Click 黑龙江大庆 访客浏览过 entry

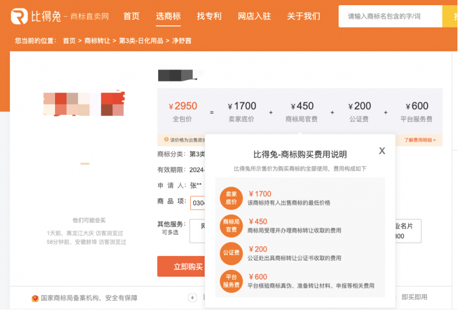click(x=85, y=234)
